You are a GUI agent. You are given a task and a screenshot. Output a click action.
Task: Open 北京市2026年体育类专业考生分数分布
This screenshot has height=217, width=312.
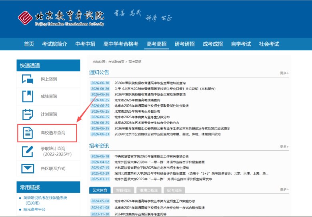(142, 117)
